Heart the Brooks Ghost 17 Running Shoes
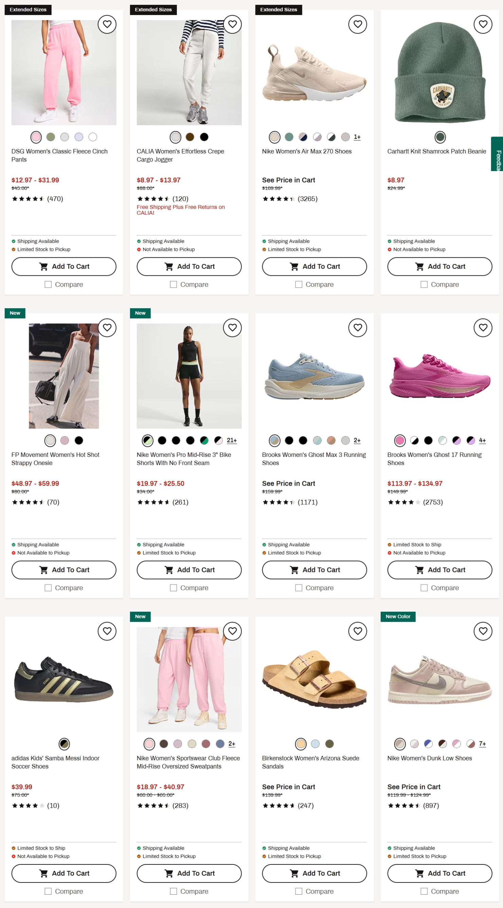This screenshot has width=503, height=908. [483, 328]
